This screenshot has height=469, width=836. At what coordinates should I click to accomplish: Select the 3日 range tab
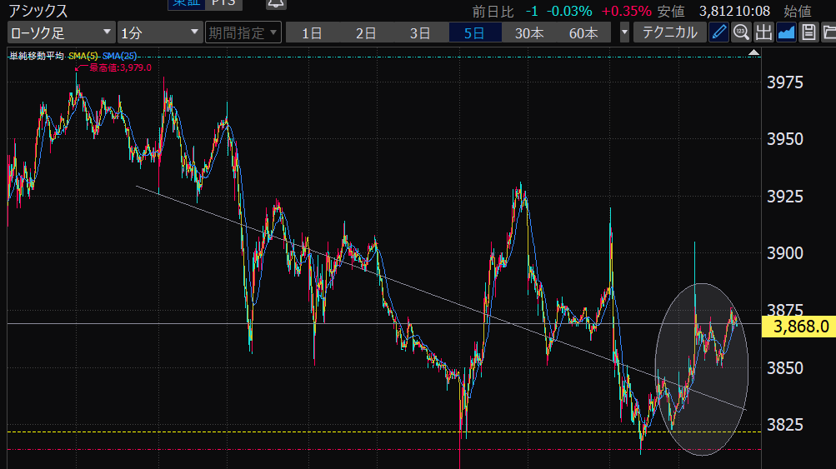point(420,33)
